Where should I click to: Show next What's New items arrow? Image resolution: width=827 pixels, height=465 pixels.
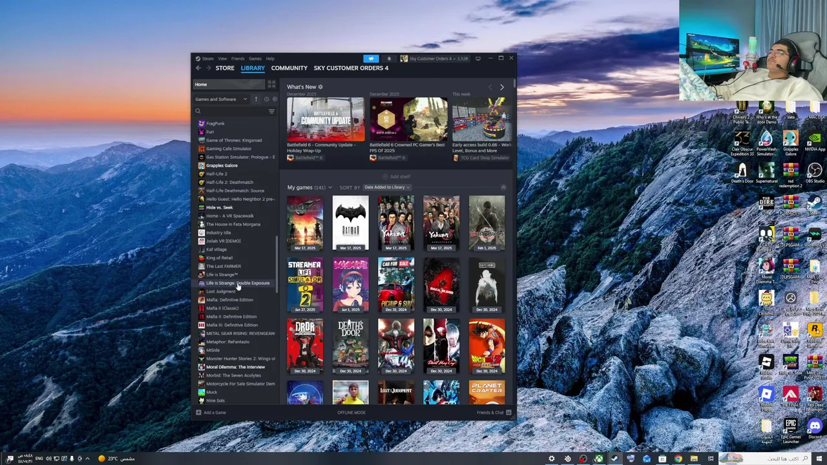502,87
